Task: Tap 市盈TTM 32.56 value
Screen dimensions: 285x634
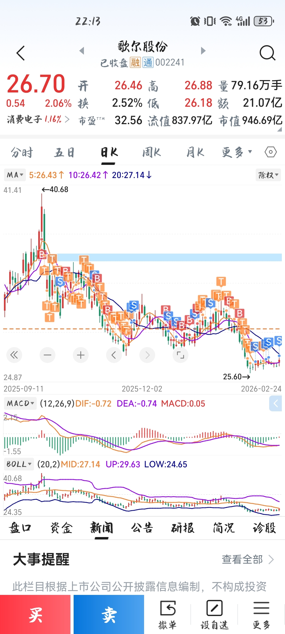Action: click(128, 120)
